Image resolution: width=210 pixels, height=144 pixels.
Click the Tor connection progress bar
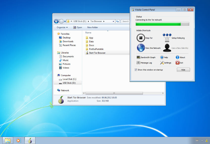tap(162, 24)
